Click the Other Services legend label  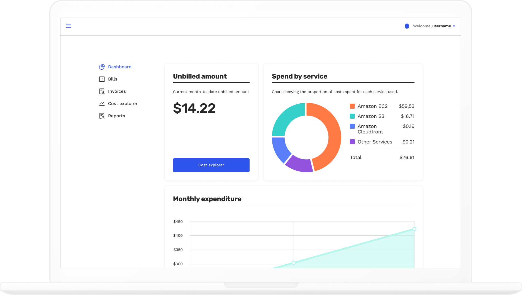click(x=375, y=142)
